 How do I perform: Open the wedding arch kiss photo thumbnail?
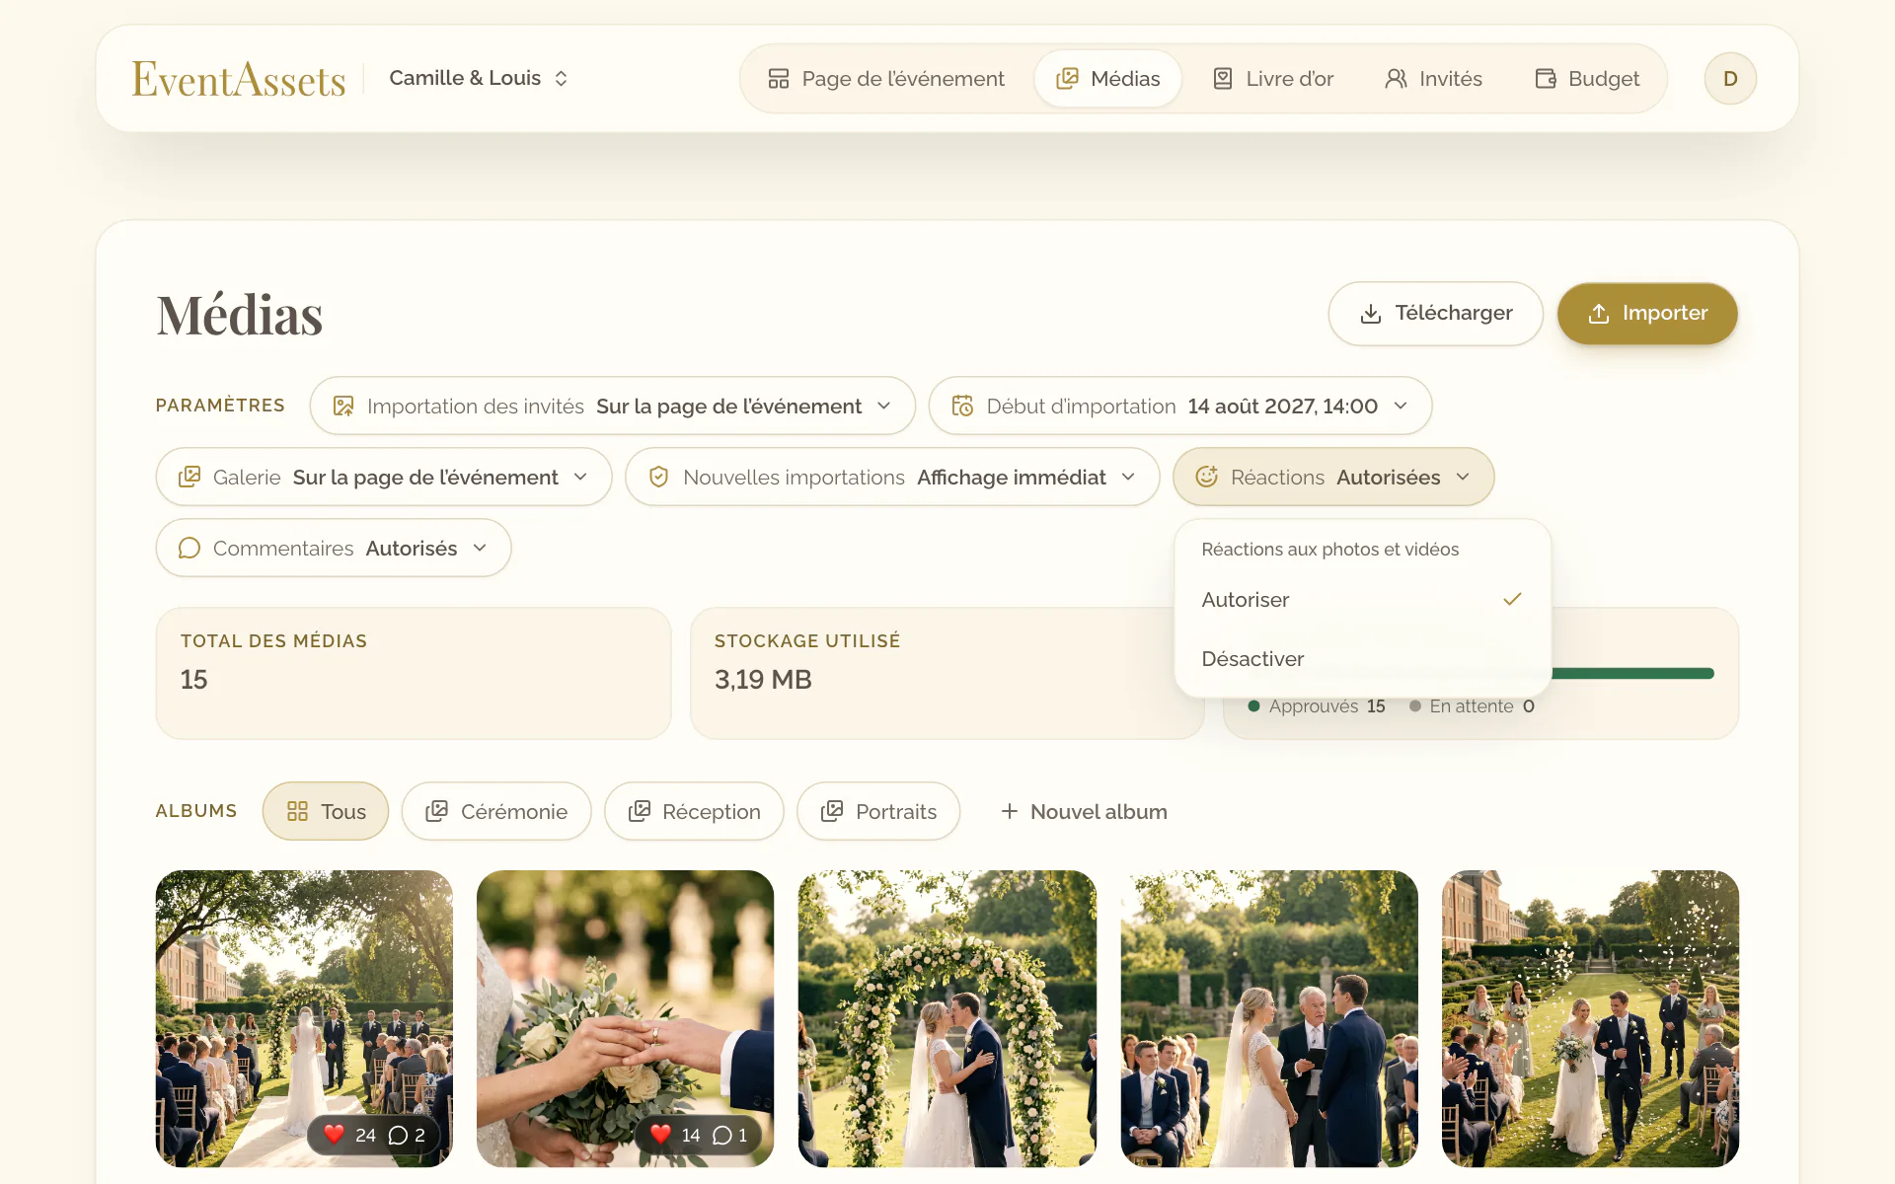(x=947, y=1018)
